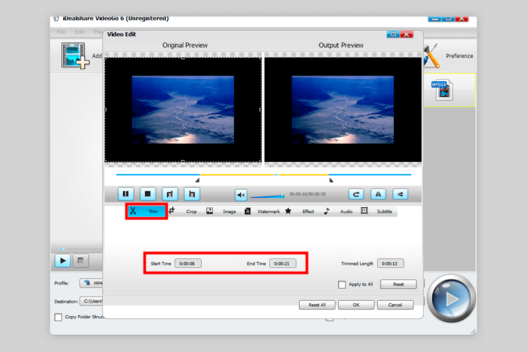
Task: Click the Output Preview video frame
Action: pyautogui.click(x=343, y=109)
